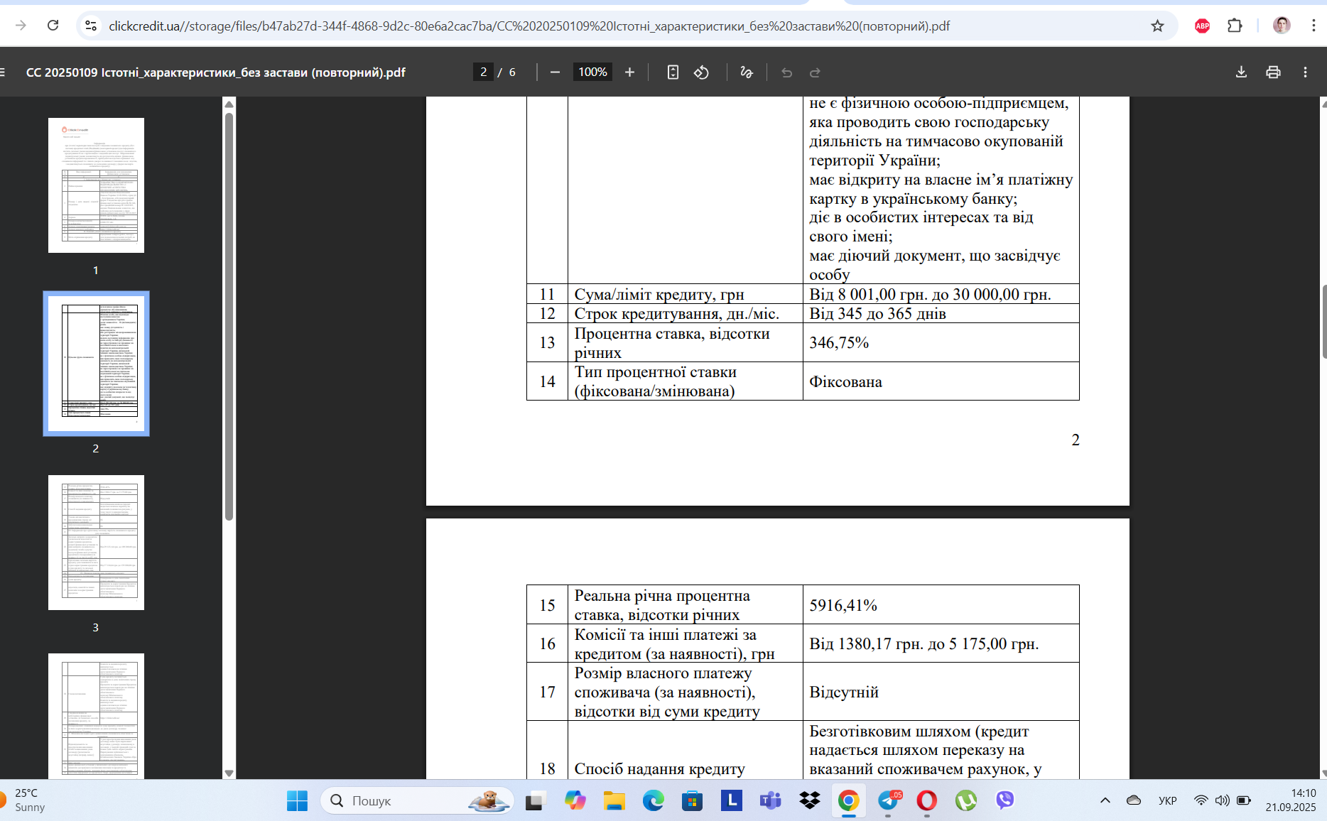Image resolution: width=1327 pixels, height=821 pixels.
Task: Click the Відсутній cell in row 17
Action: click(941, 692)
